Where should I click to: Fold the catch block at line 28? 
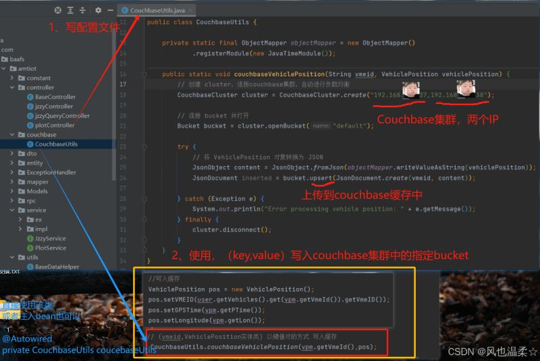point(144,199)
